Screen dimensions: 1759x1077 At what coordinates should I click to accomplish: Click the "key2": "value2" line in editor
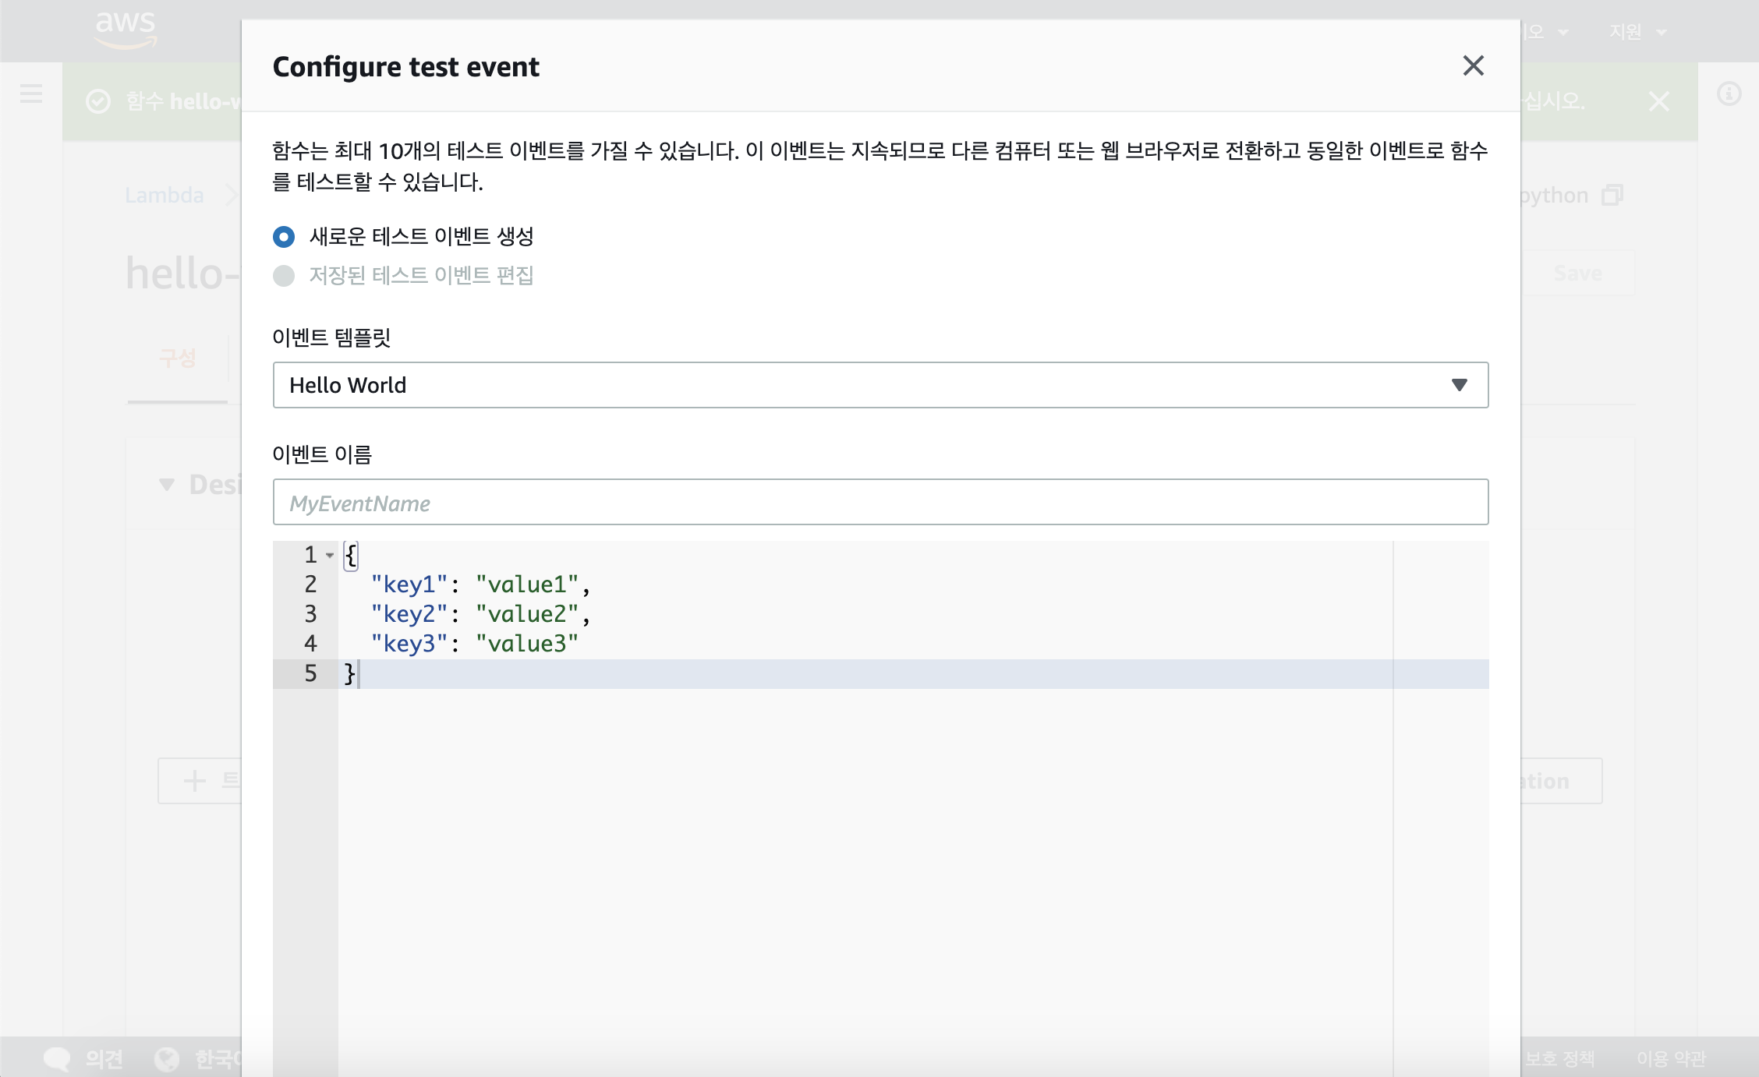[x=480, y=614]
